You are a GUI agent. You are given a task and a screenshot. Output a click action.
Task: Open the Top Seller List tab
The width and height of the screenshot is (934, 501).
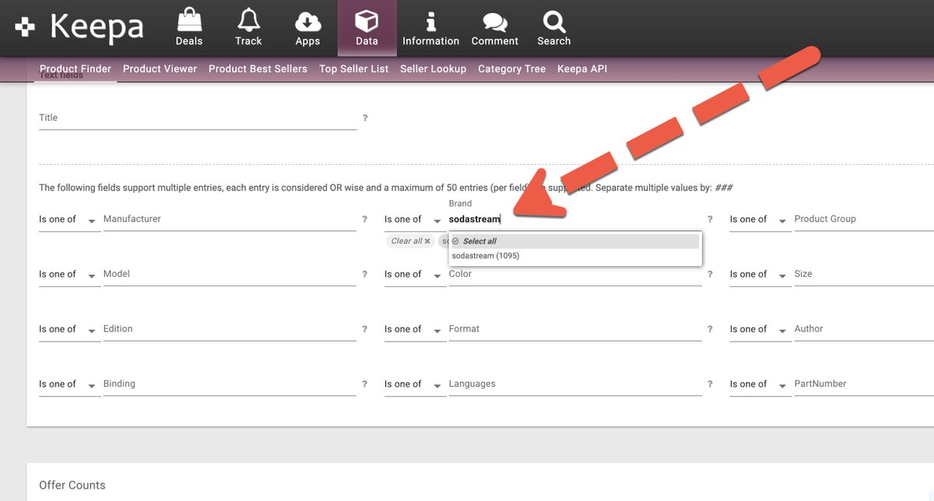354,68
